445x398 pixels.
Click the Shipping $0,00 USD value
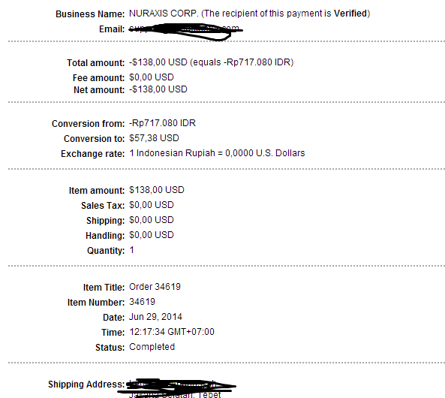[x=152, y=220]
